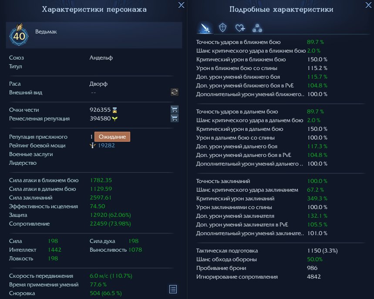Switch to the heart healing stats tab
Image resolution: width=374 pixels, height=299 pixels.
pyautogui.click(x=240, y=28)
